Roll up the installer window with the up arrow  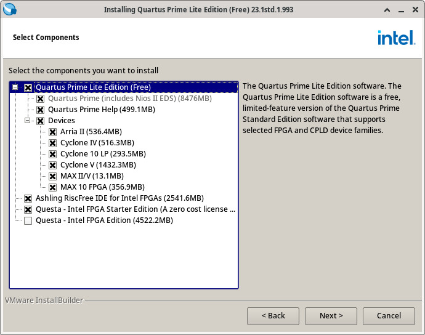pos(387,10)
